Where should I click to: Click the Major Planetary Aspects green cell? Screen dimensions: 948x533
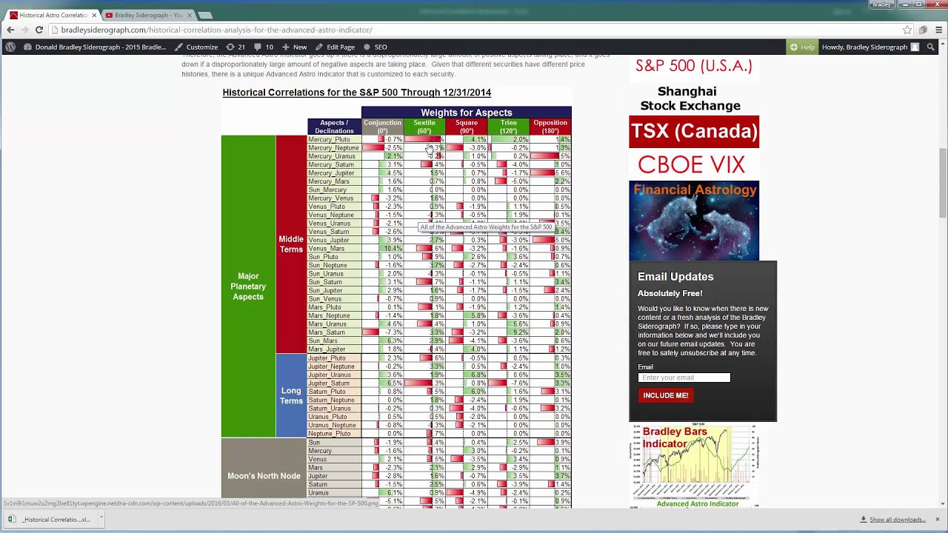coord(248,286)
